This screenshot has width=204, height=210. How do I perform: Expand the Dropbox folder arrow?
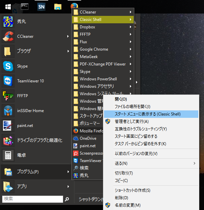click(x=130, y=27)
